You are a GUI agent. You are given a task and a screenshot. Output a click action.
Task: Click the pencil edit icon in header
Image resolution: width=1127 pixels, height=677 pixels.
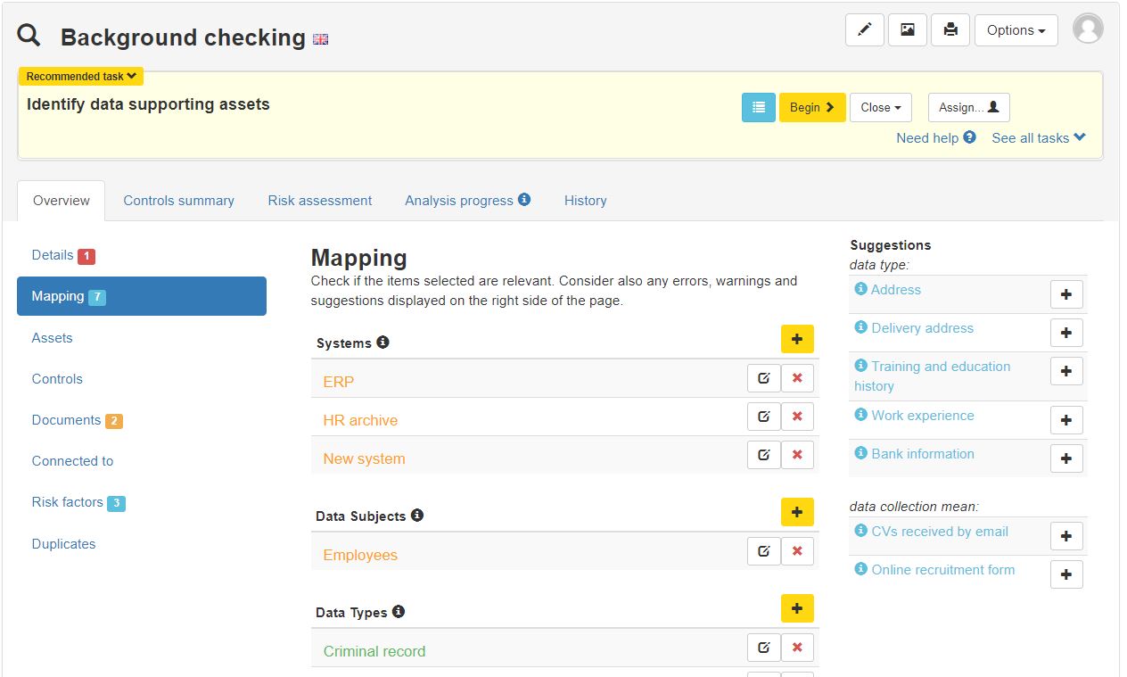[x=864, y=30]
